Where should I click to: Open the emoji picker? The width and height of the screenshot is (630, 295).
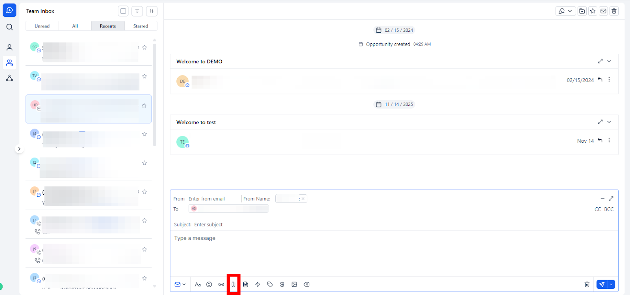209,284
